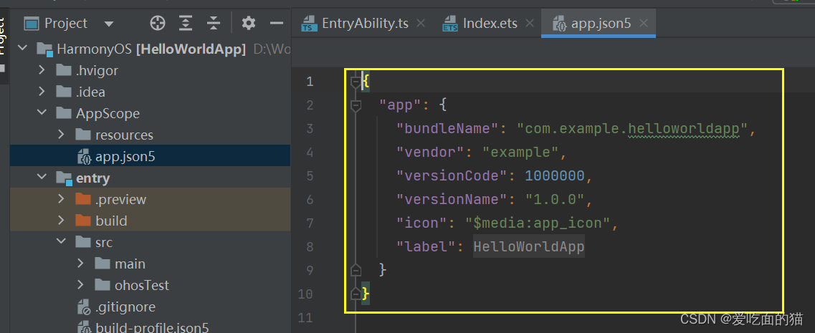Expand the .preview folder
This screenshot has width=815, height=333.
(61, 199)
